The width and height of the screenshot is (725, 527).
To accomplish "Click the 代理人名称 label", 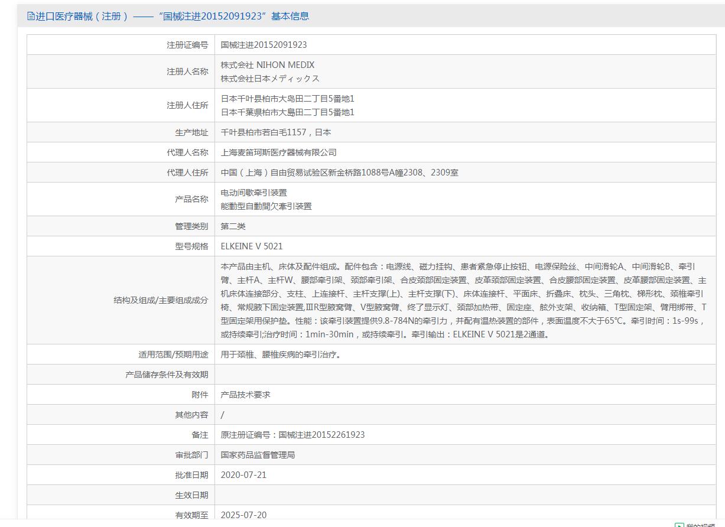I will click(187, 152).
